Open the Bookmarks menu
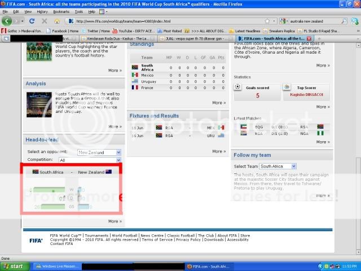 pos(61,11)
